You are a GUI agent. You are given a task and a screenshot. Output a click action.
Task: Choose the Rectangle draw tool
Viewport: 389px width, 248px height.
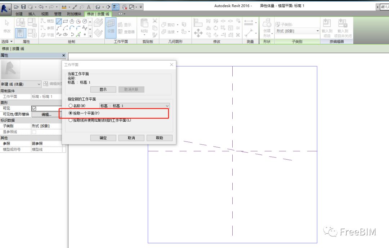[x=66, y=21]
